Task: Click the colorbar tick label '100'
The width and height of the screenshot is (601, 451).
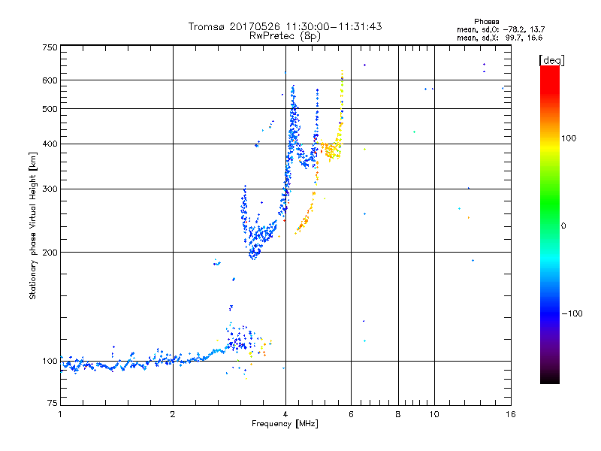Action: (x=569, y=138)
